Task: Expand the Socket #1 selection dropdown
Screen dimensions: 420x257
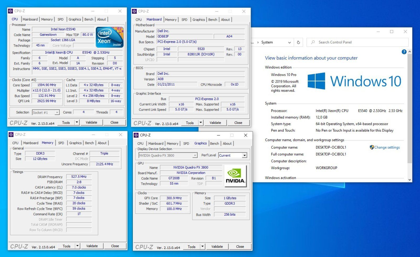Action: (x=57, y=112)
